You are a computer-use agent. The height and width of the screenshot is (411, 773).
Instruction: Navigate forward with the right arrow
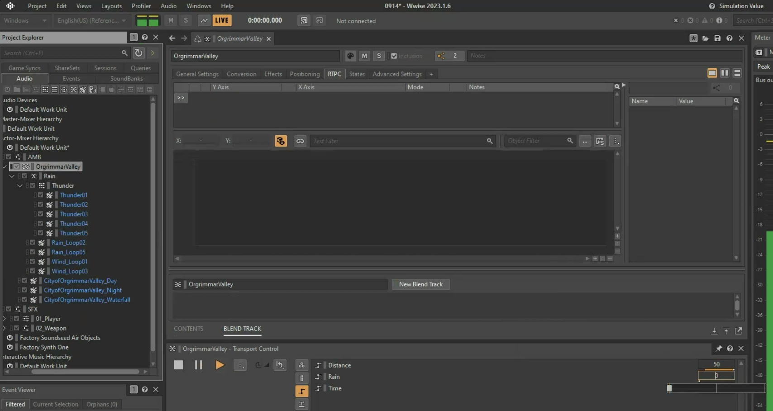[x=184, y=38]
